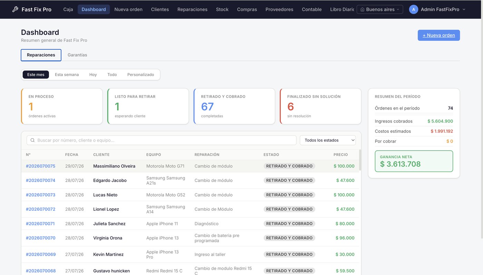Select the Este mes period filter
The image size is (483, 275).
point(36,75)
